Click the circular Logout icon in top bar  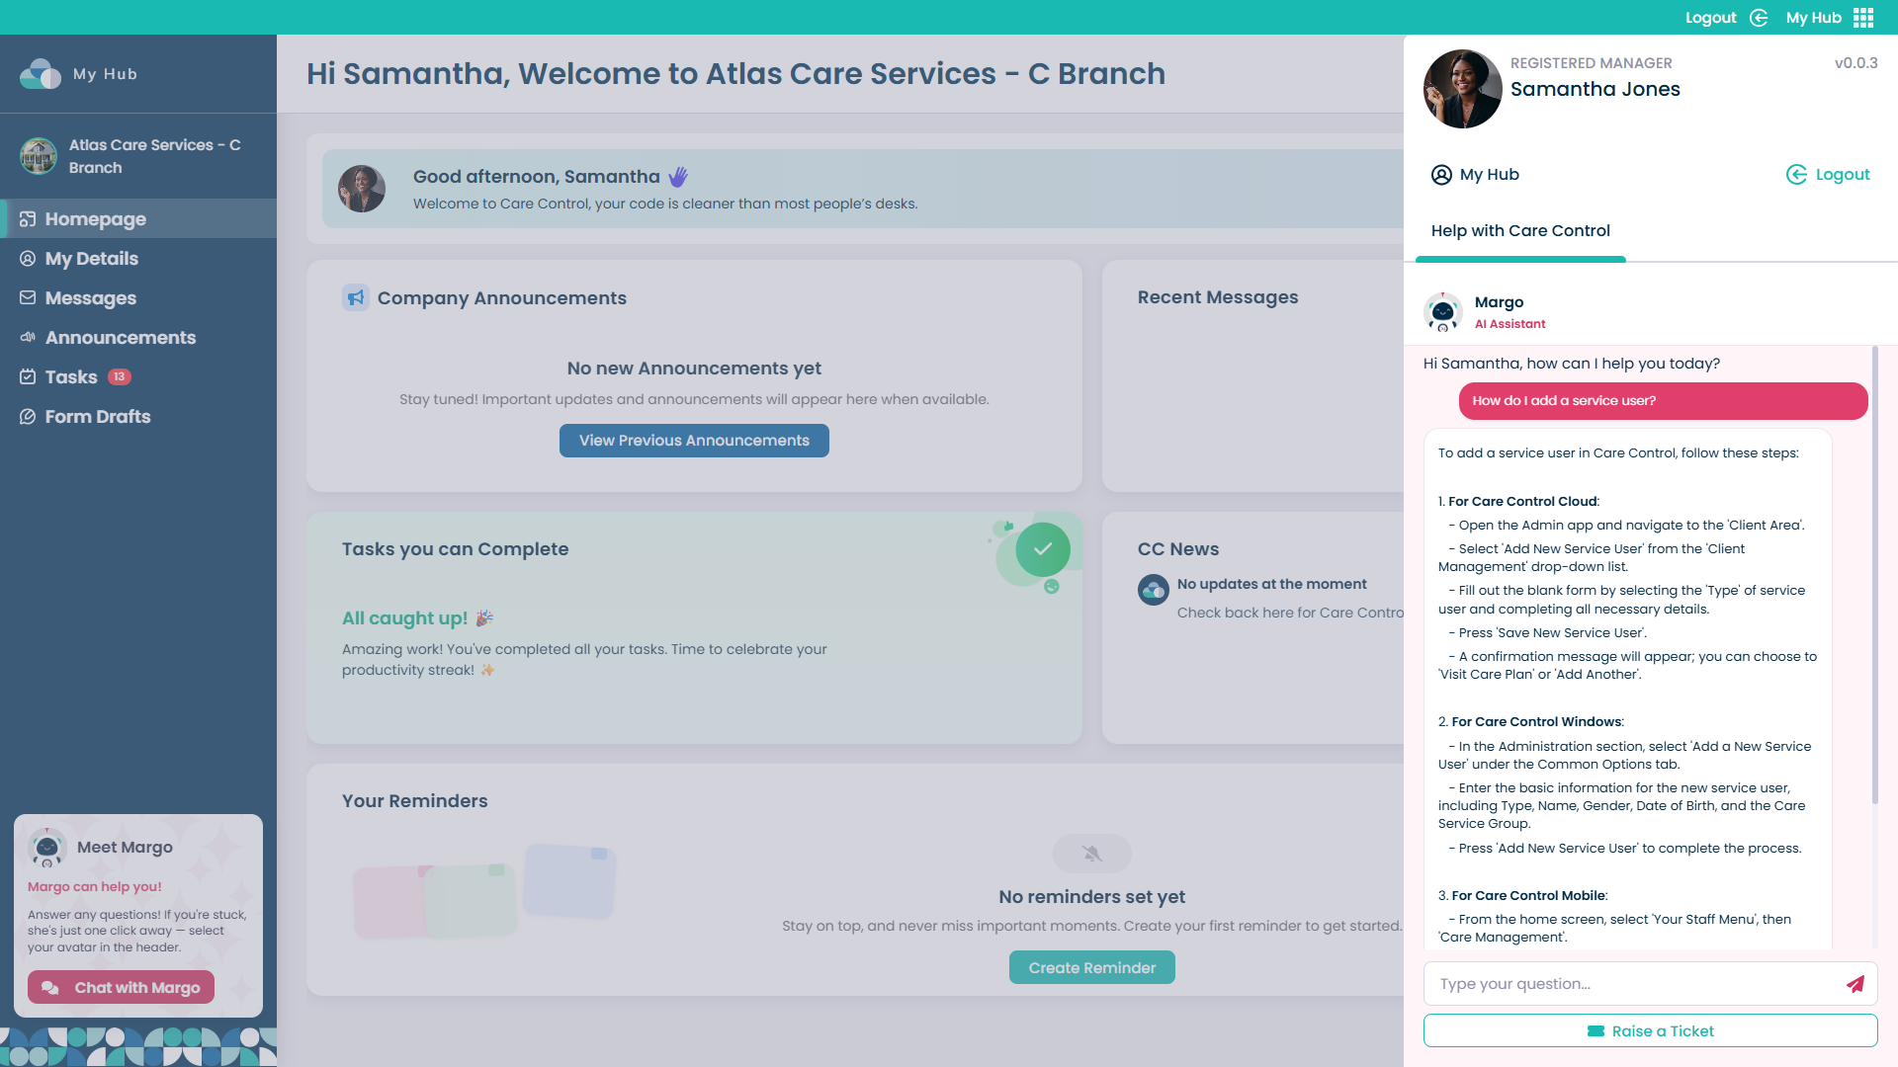(1759, 17)
